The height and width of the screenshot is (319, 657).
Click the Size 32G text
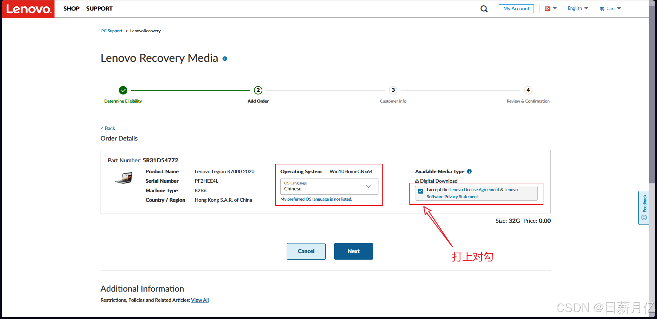pos(508,221)
